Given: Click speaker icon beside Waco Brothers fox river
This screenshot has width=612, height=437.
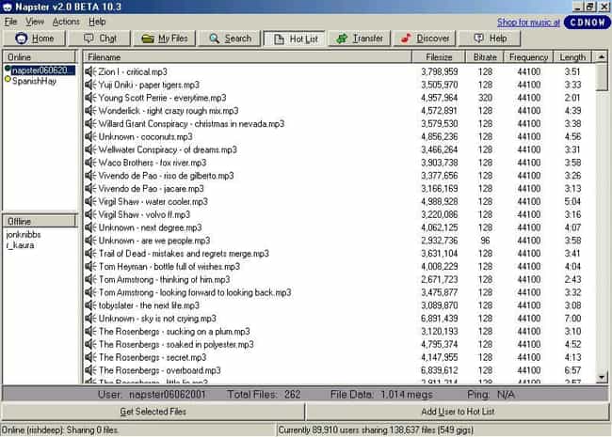Looking at the screenshot, I should (90, 163).
